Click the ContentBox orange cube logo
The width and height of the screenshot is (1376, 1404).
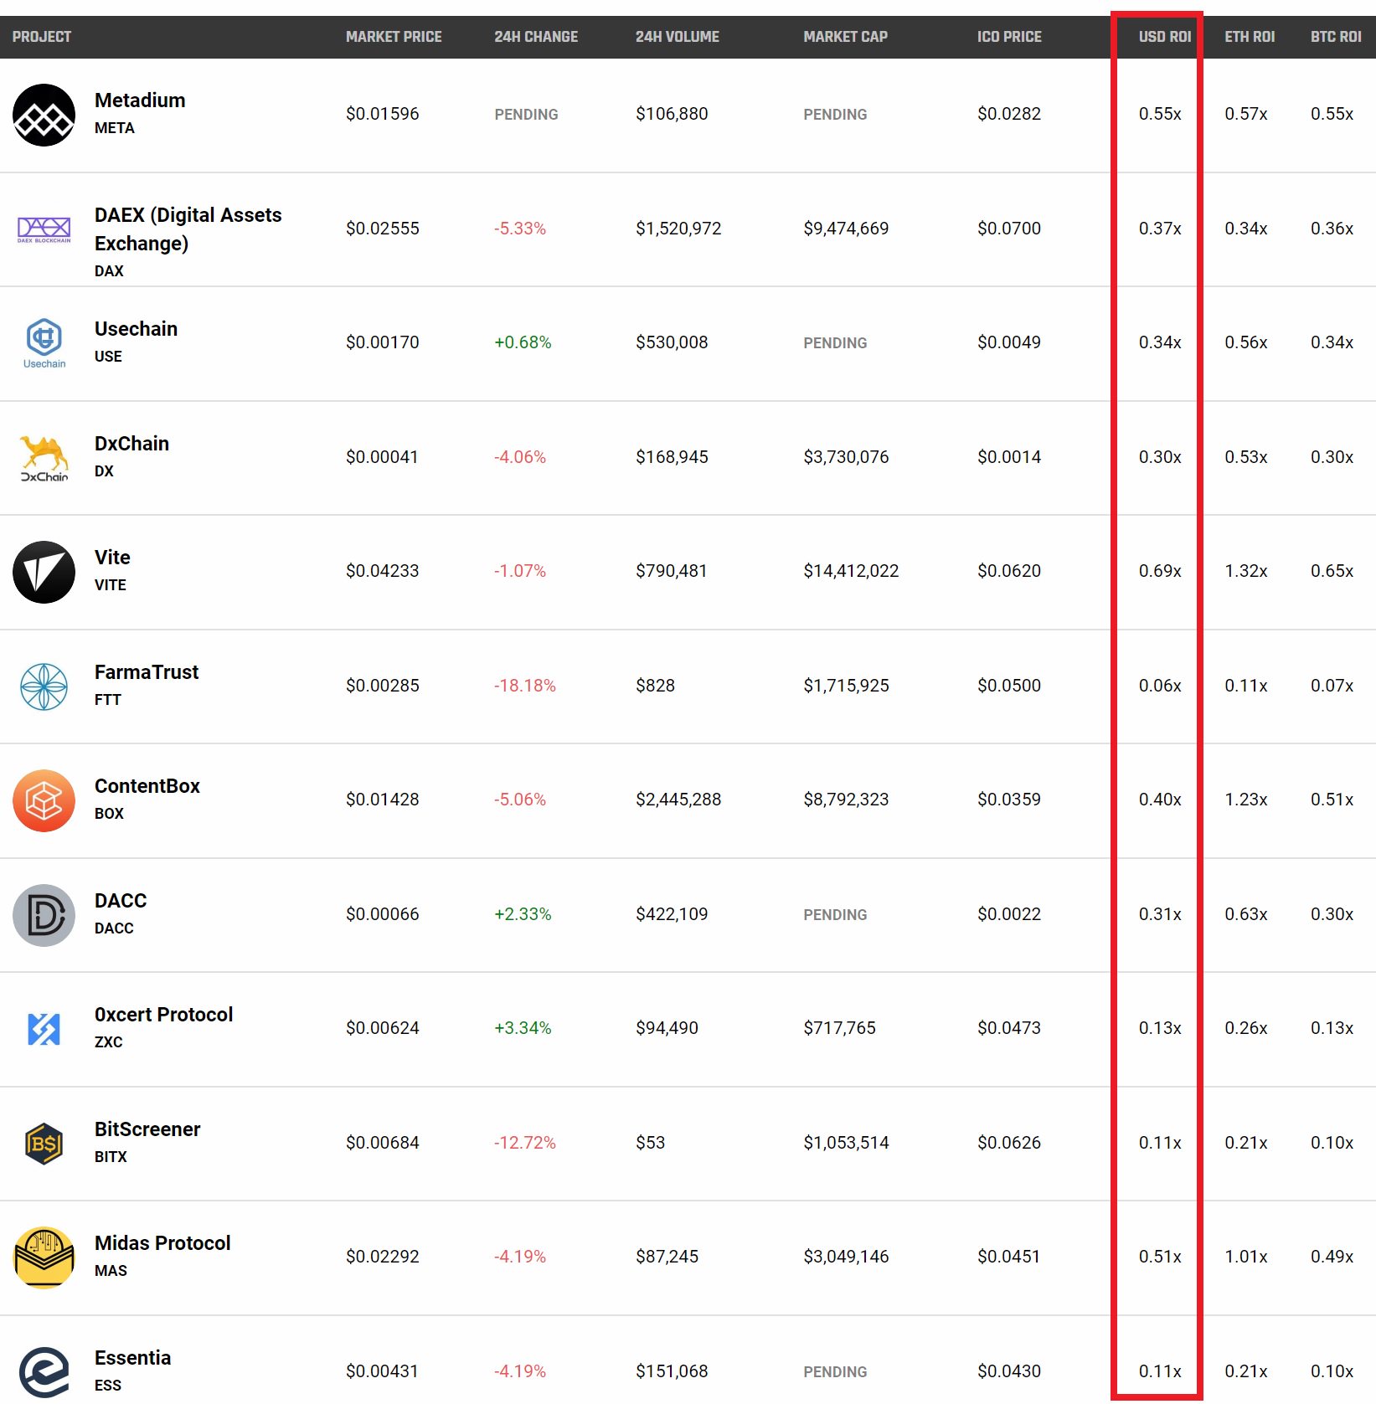[x=44, y=800]
